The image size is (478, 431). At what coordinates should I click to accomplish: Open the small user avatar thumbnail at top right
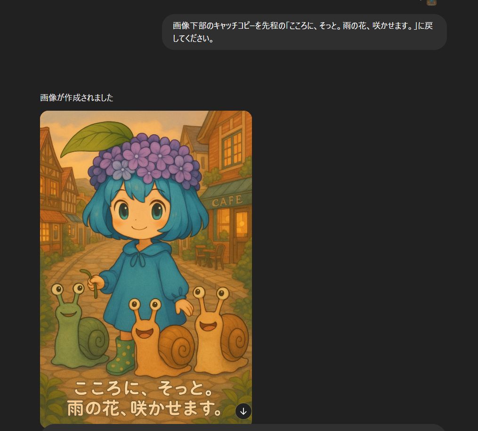431,2
